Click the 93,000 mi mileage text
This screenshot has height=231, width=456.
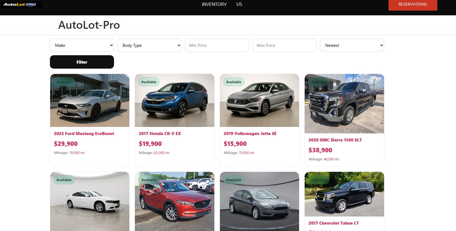(162, 153)
